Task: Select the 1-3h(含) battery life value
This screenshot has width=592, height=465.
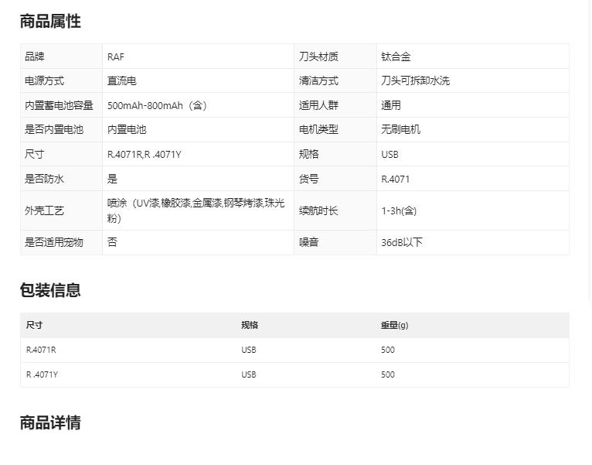Action: point(399,210)
